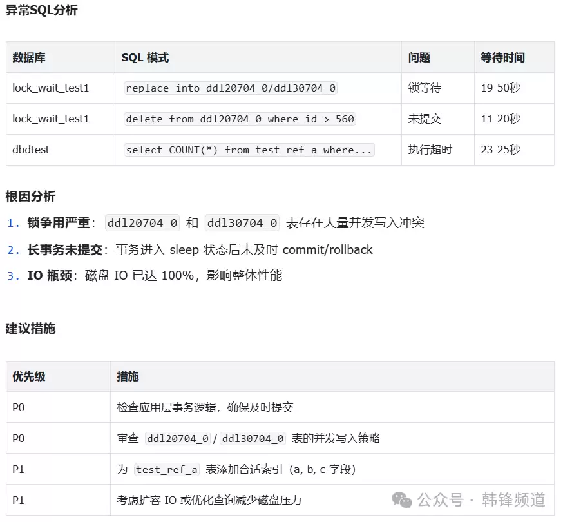Select the 'delete from ddl20704_0 where id > 560' code
563x522 pixels.
tap(240, 119)
